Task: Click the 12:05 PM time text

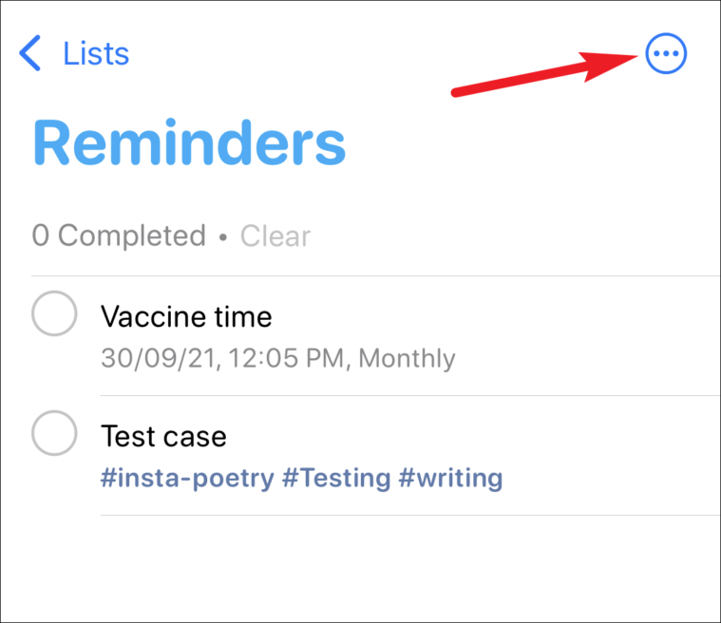Action: click(287, 358)
